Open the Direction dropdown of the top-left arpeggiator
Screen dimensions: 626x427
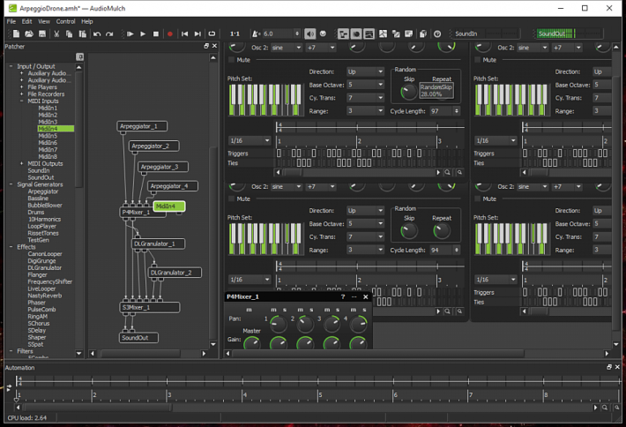coord(365,71)
